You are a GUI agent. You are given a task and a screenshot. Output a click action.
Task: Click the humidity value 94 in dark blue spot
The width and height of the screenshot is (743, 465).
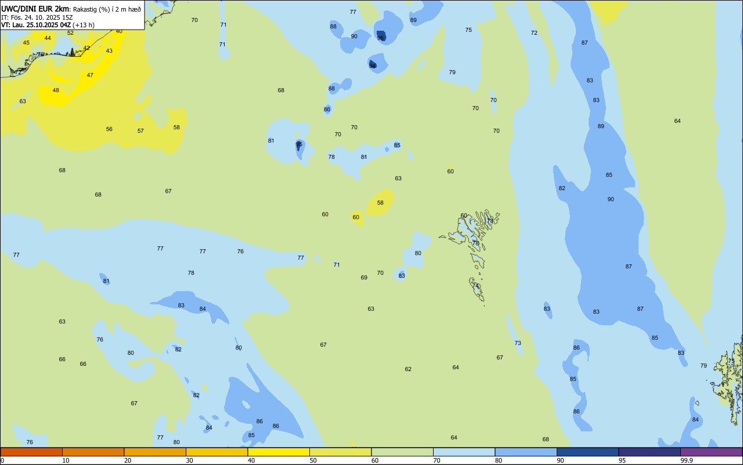point(373,66)
